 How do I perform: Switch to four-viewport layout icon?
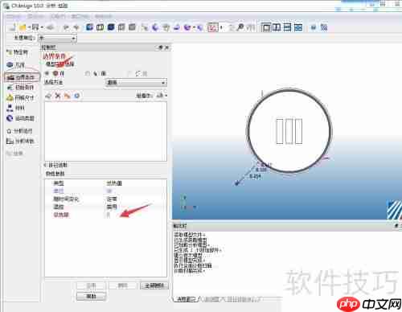[x=298, y=27]
